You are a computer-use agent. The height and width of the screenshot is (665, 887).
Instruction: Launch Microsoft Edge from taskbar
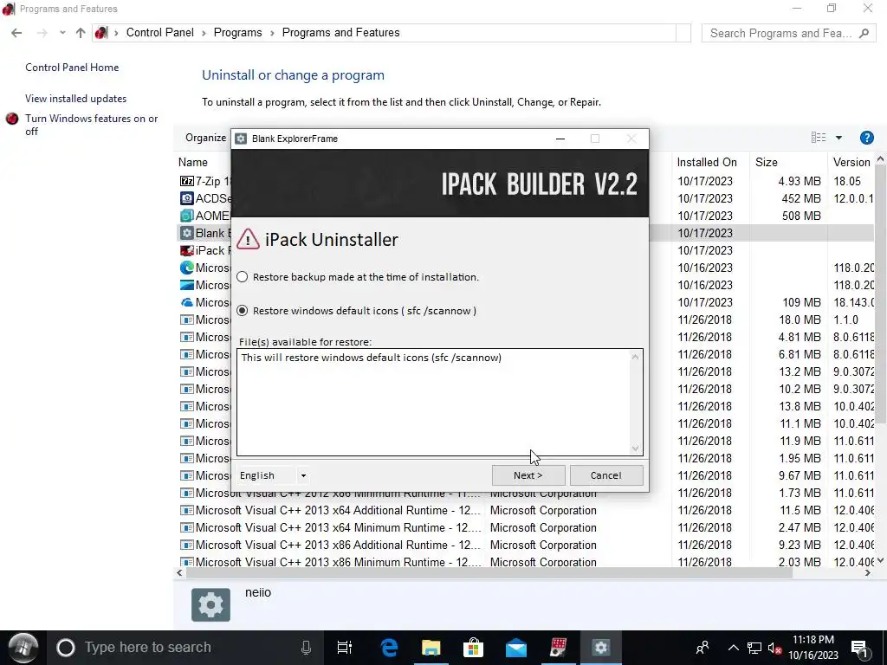pyautogui.click(x=389, y=648)
